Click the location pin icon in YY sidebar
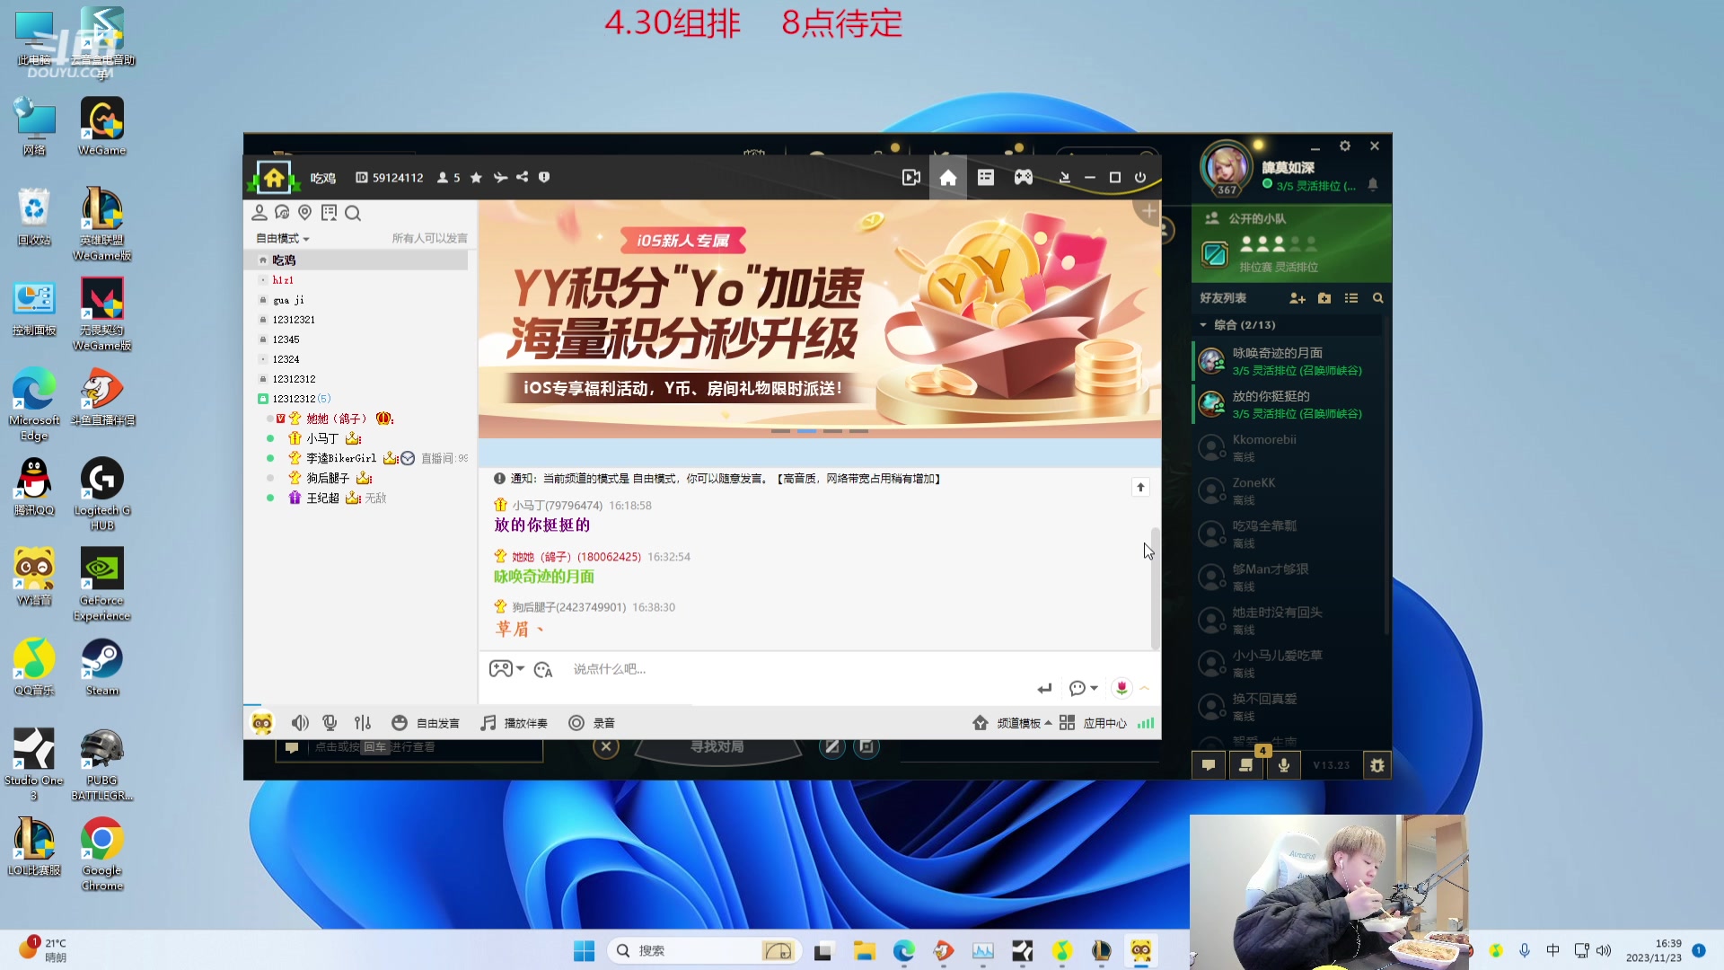Viewport: 1724px width, 970px height. (x=305, y=213)
